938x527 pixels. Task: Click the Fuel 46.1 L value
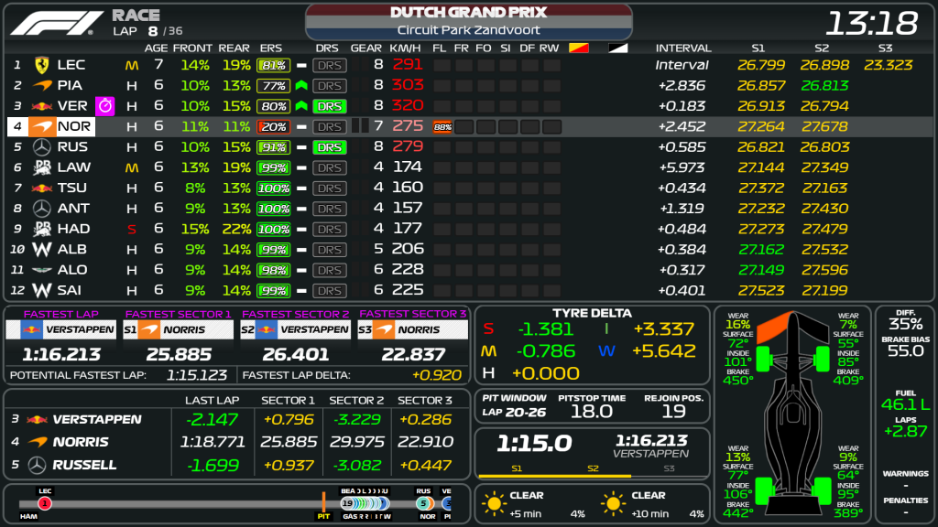click(905, 404)
